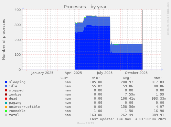171x127 pixels.
Task: Click the 'Min:' column header
Action: click(x=96, y=78)
